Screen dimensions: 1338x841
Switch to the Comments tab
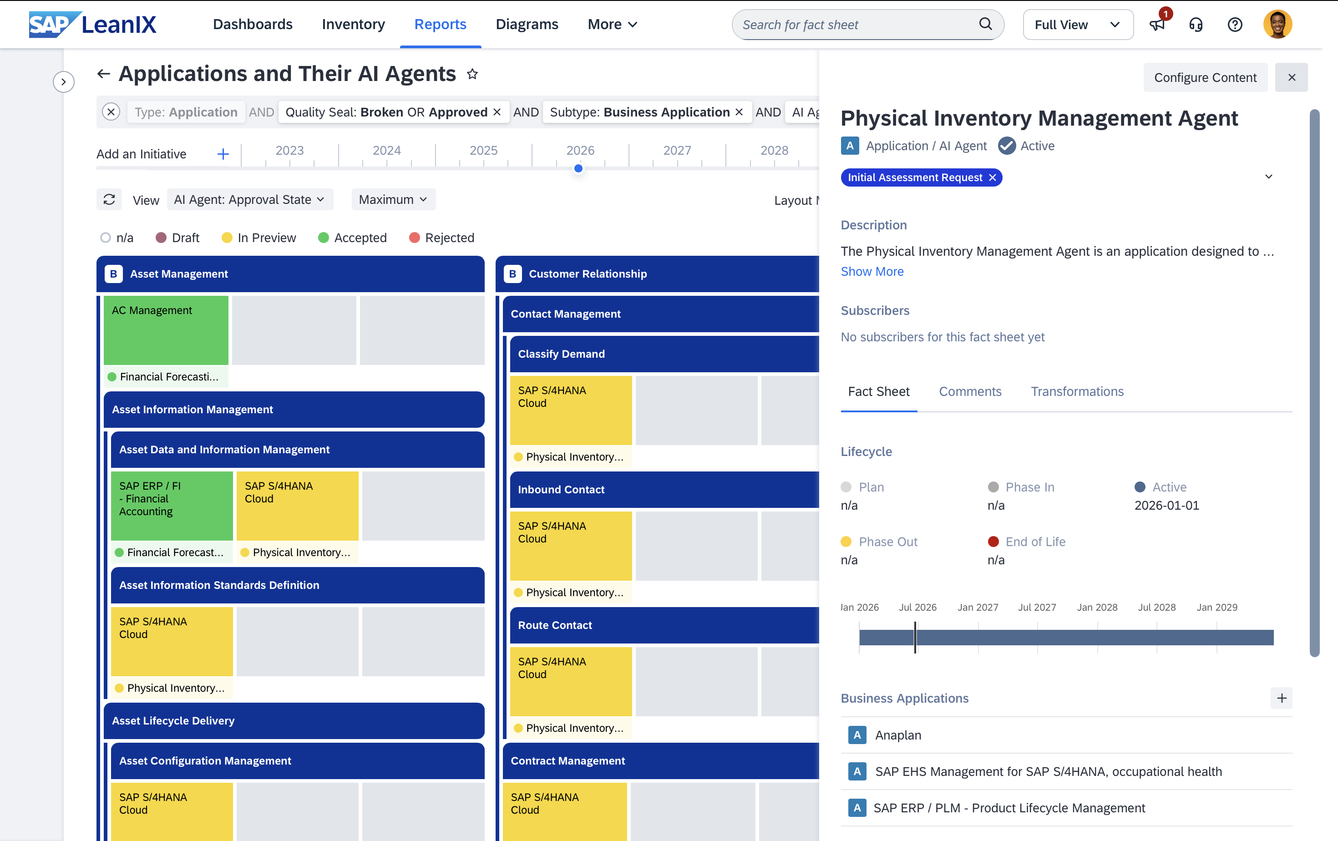pyautogui.click(x=970, y=392)
